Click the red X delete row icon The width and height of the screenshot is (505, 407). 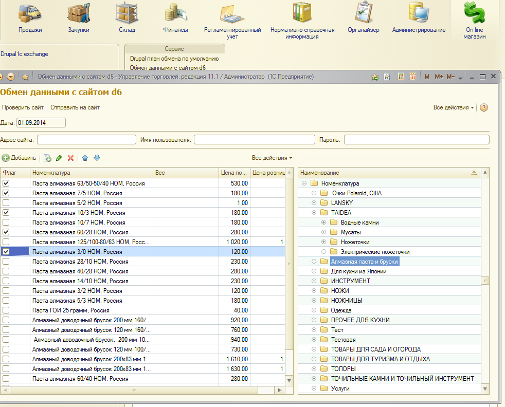[x=71, y=158]
